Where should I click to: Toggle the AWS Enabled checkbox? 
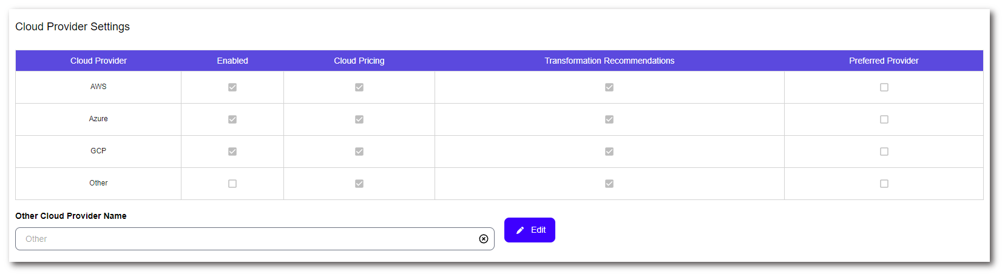pos(232,87)
